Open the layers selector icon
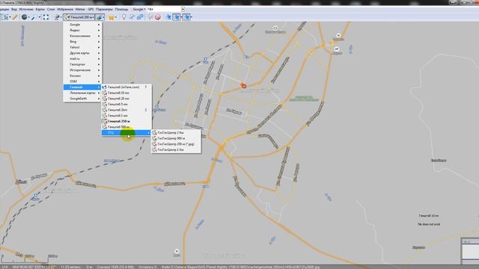 (99, 17)
